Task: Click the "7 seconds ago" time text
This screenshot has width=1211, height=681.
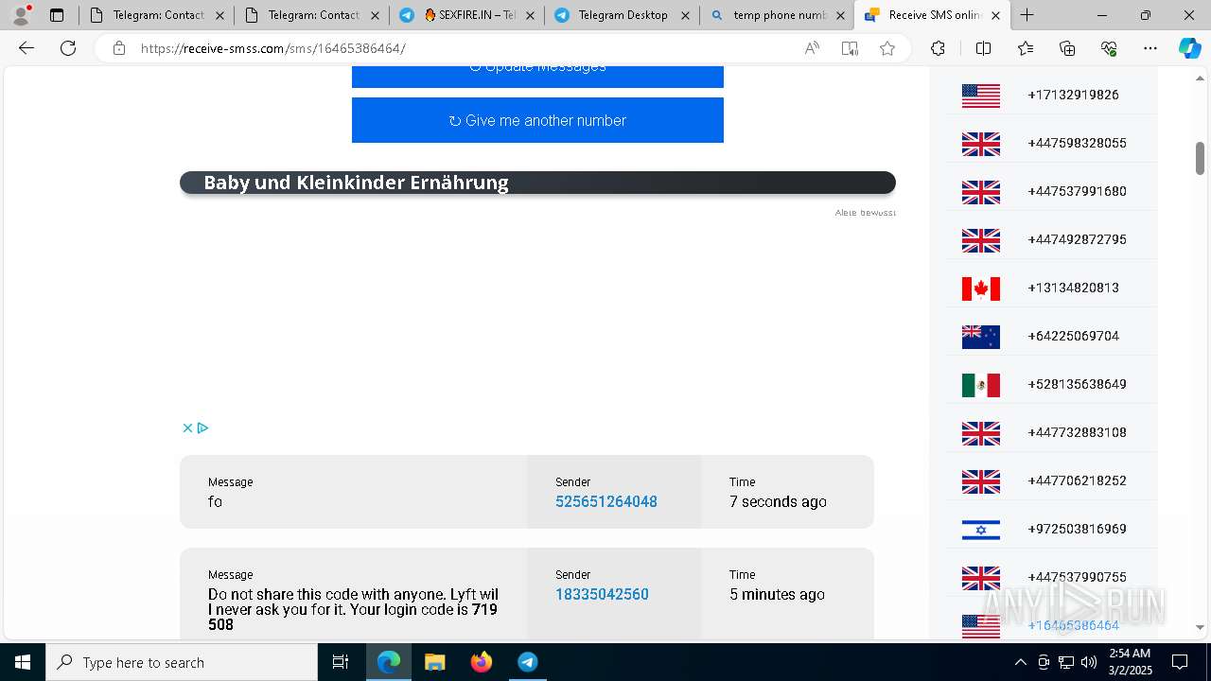Action: (x=778, y=501)
